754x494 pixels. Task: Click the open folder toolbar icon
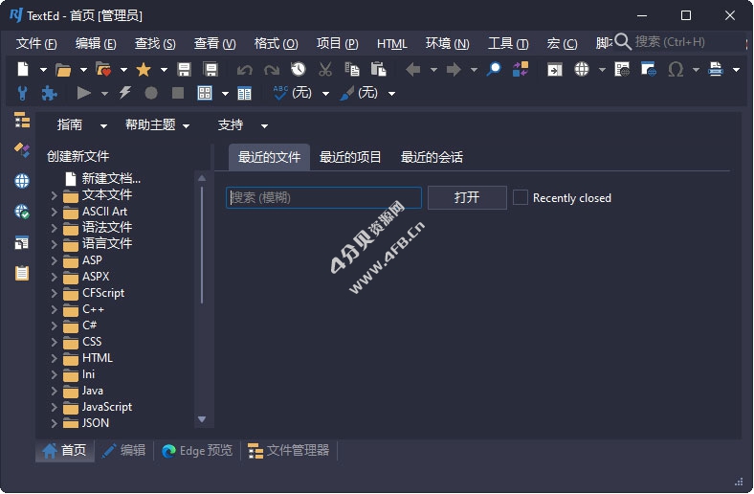[63, 70]
